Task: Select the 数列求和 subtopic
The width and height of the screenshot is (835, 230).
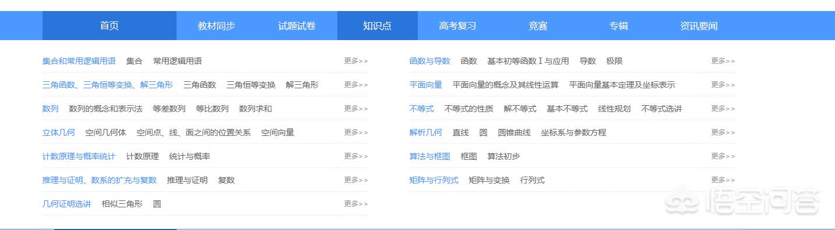Action: [256, 108]
